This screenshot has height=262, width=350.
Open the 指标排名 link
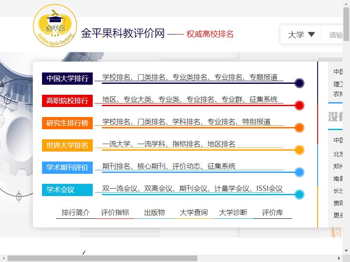pos(186,144)
